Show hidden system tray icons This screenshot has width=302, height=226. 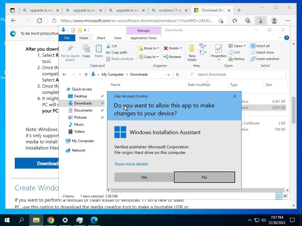pyautogui.click(x=250, y=220)
